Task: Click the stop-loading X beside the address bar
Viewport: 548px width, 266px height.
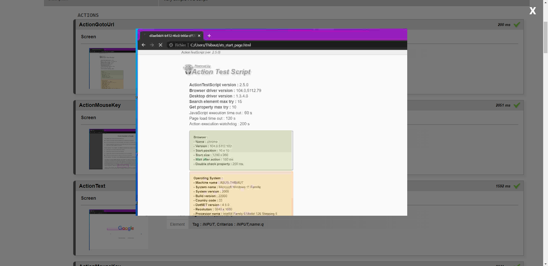Action: 160,45
